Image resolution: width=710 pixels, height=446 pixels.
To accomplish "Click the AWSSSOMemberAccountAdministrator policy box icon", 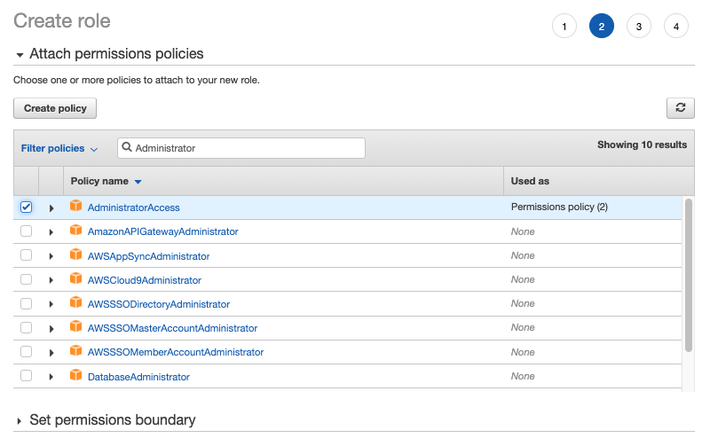I will [x=75, y=351].
